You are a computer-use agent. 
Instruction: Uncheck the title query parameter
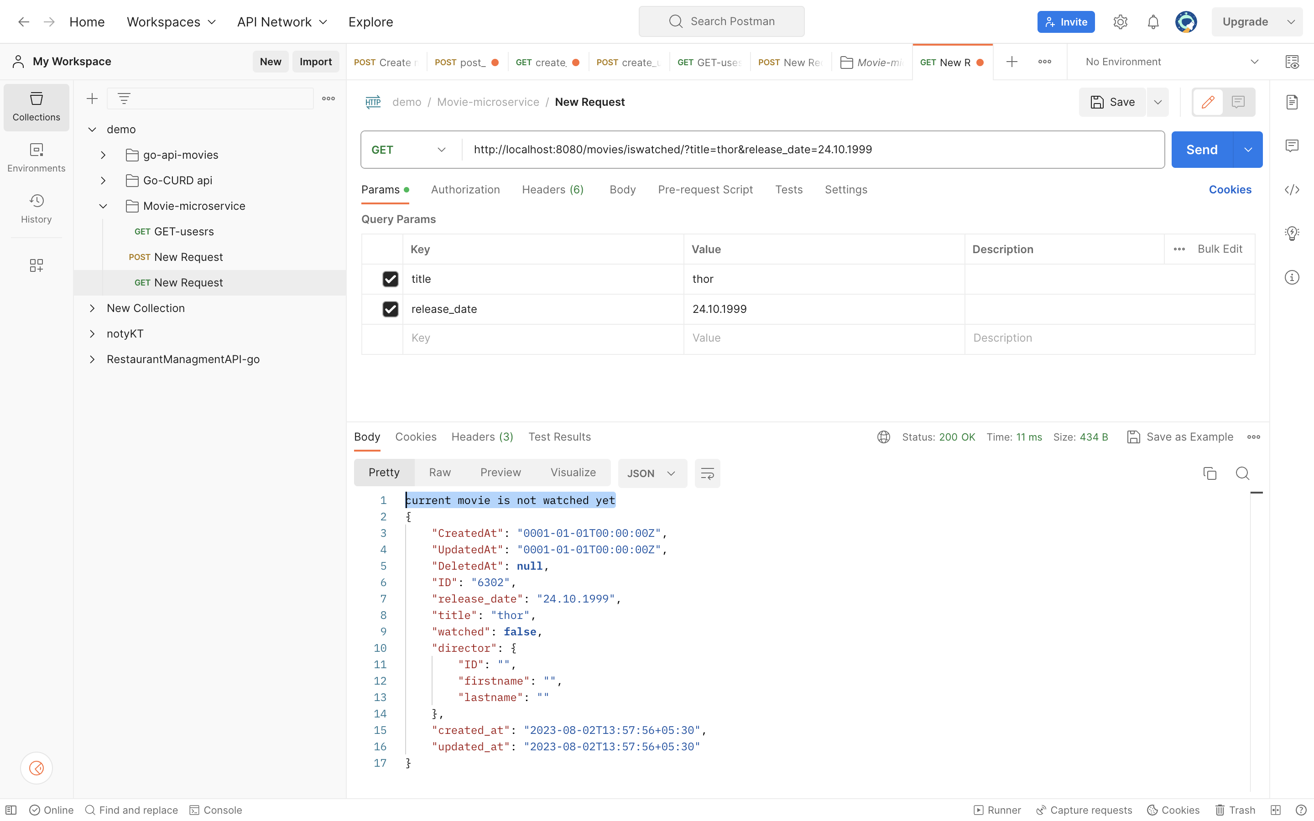390,279
